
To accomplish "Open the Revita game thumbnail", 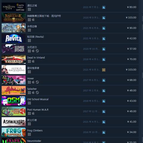I will click(x=14, y=38).
